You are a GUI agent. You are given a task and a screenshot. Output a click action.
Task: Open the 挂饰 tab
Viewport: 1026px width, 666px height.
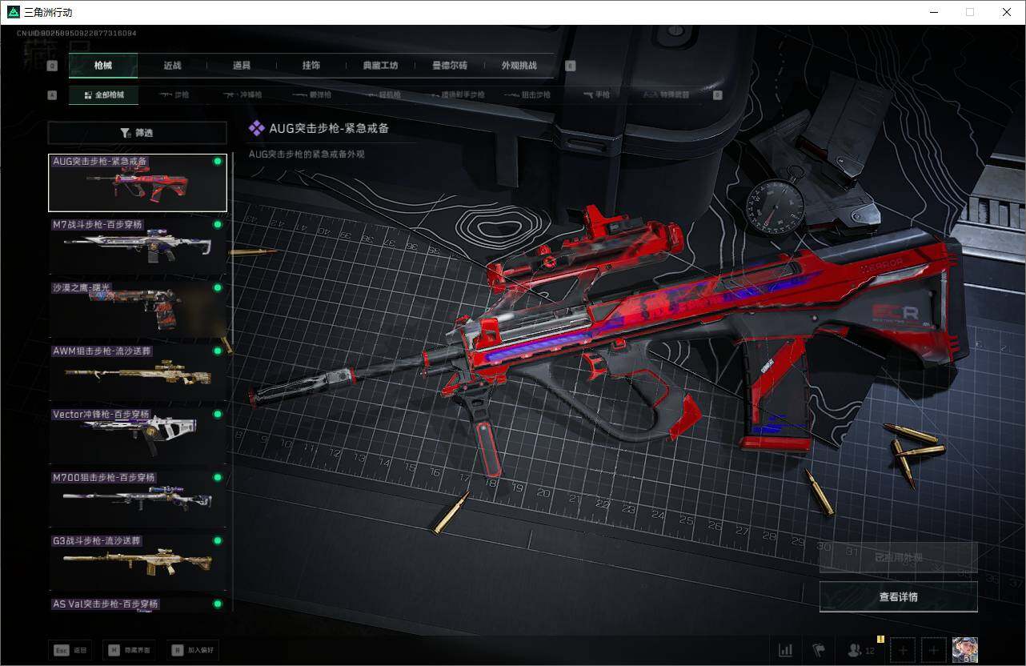311,66
